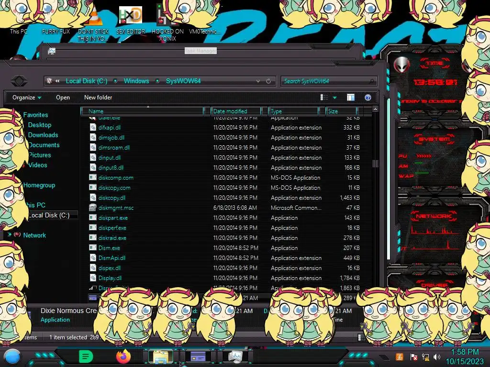Refresh the SysWOW64 folder listing
490x367 pixels.
pyautogui.click(x=268, y=81)
